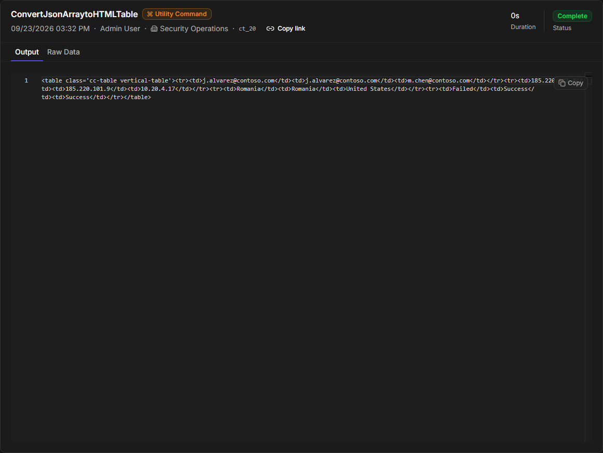Click the Admin User name
This screenshot has height=453, width=603.
tap(120, 29)
